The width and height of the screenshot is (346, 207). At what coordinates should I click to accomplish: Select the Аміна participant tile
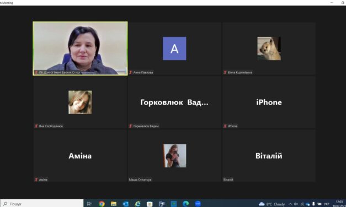(x=80, y=156)
